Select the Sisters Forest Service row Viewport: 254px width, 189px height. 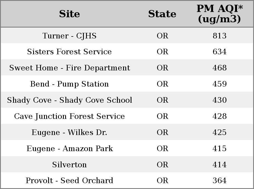[127, 51]
